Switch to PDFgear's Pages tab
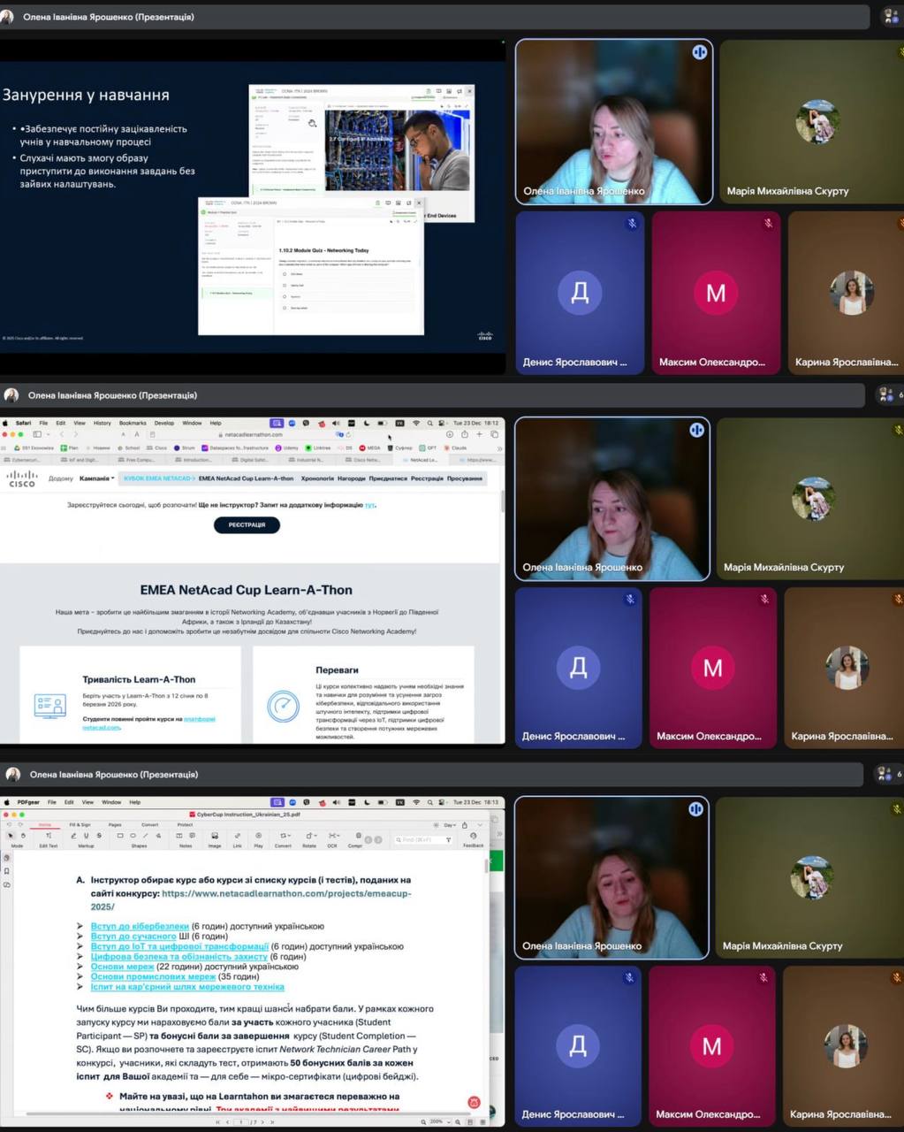 (115, 824)
